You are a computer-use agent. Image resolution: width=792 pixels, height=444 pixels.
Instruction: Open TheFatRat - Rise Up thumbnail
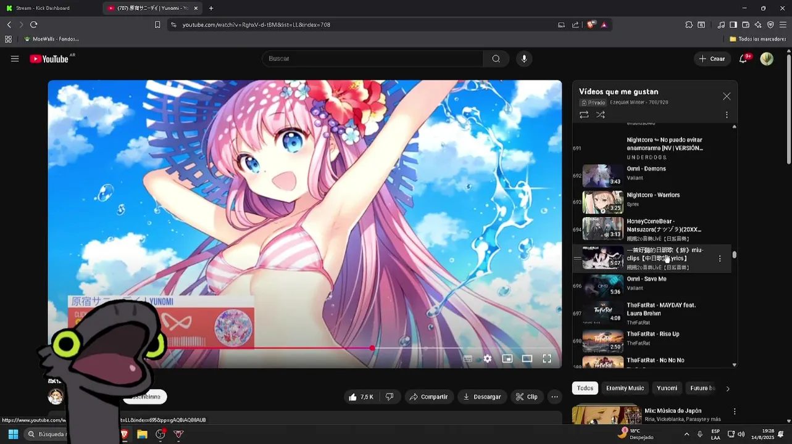(x=603, y=340)
